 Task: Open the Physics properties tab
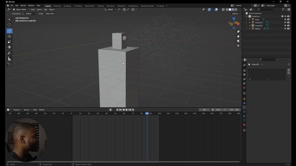(x=245, y=112)
